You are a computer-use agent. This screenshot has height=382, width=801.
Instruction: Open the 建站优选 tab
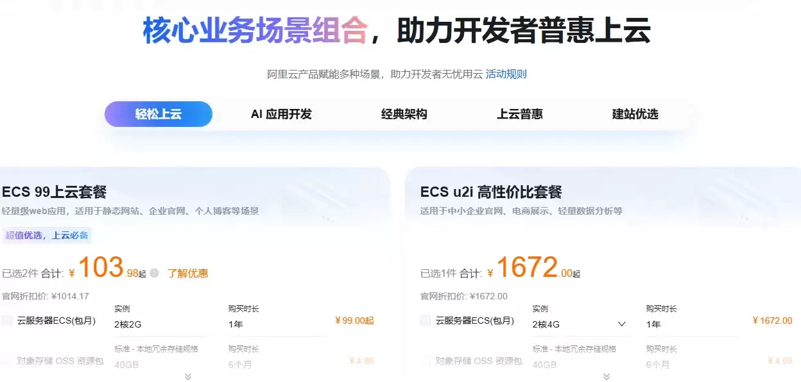(635, 114)
